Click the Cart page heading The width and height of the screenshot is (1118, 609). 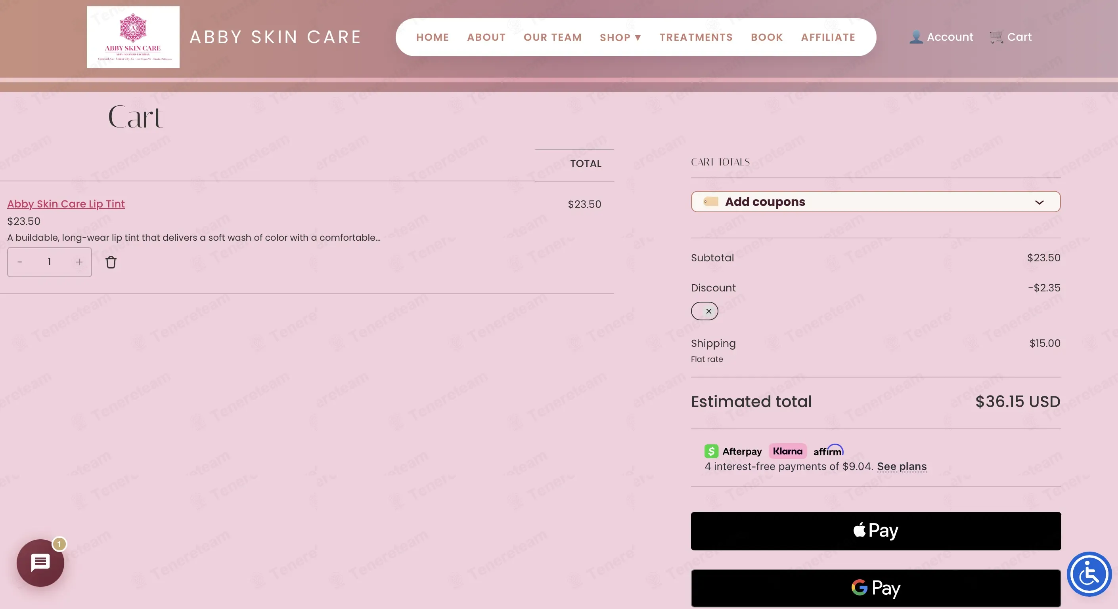pyautogui.click(x=136, y=117)
